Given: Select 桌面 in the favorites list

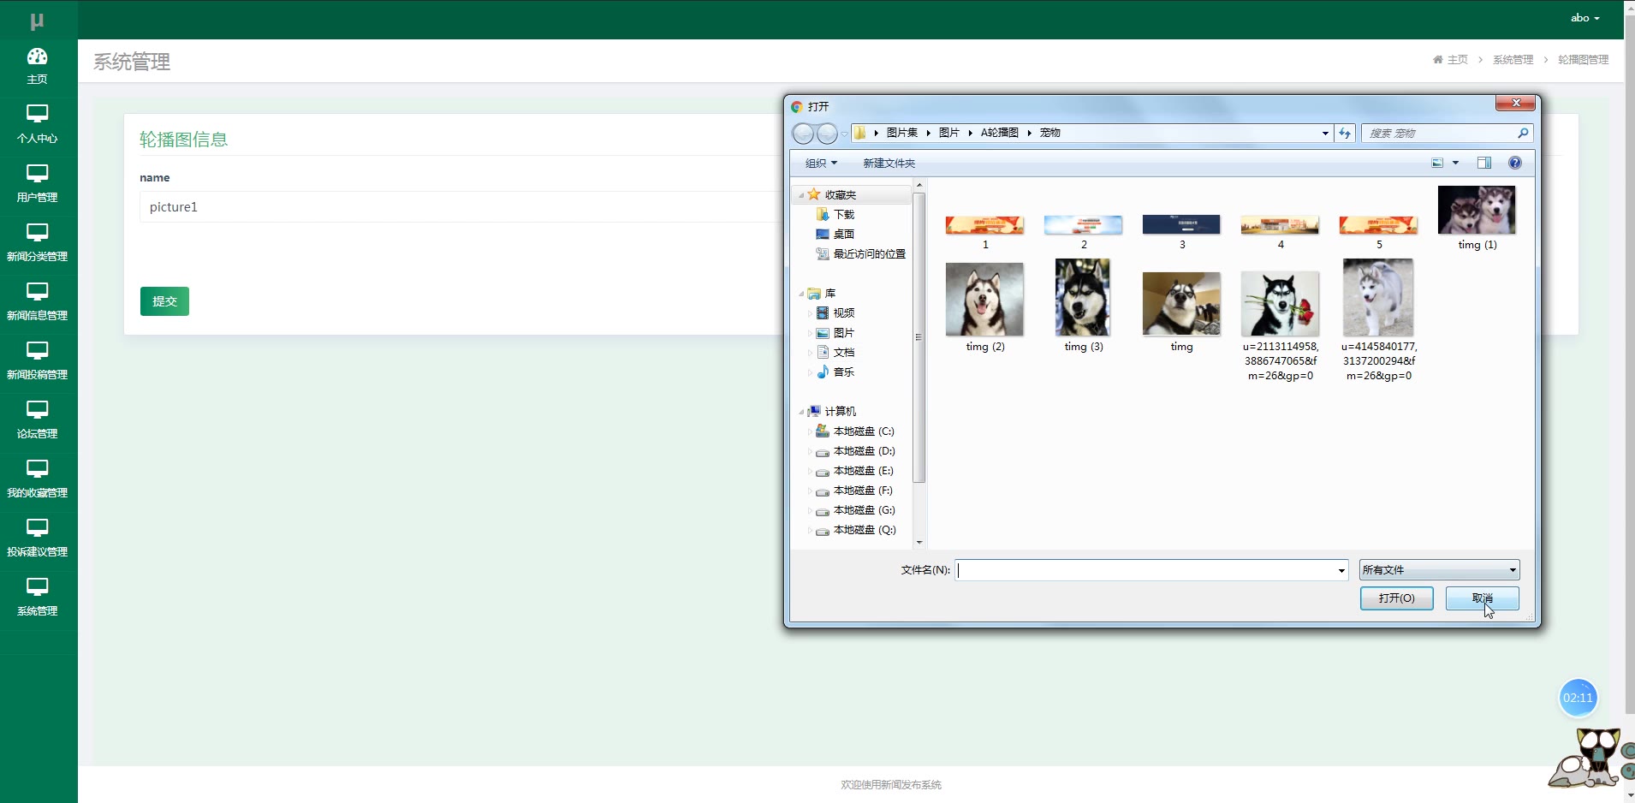Looking at the screenshot, I should pyautogui.click(x=843, y=234).
